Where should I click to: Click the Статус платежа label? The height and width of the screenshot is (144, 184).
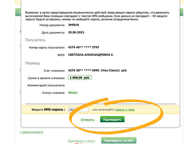53,93
